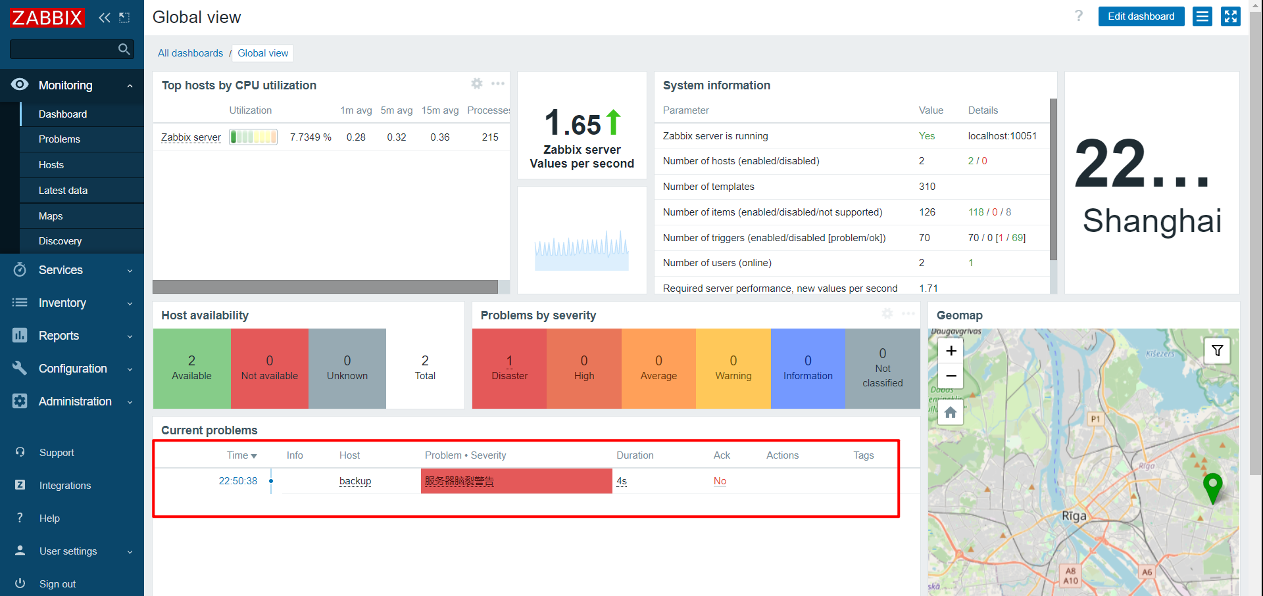The image size is (1263, 596).
Task: Click the CPU widget horizontal scrollbar
Action: pos(325,287)
